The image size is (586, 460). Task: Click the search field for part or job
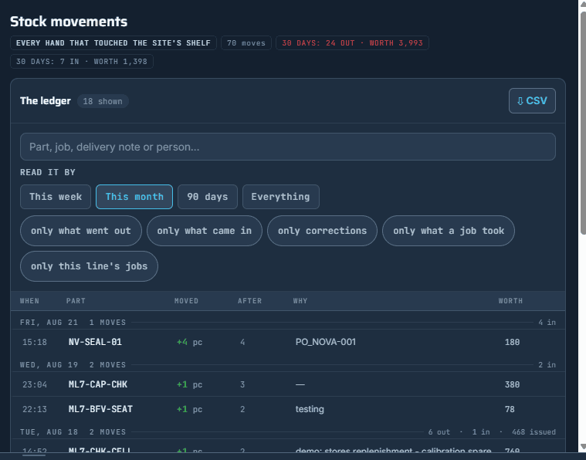[288, 147]
